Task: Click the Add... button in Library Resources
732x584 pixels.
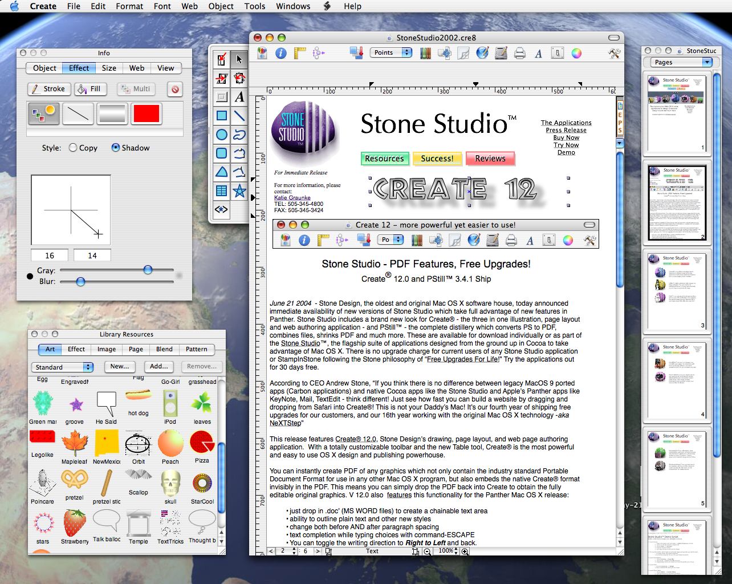Action: click(x=159, y=367)
